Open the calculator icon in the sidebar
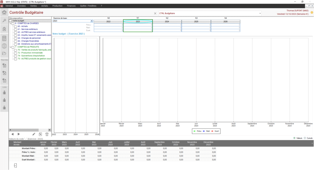The height and width of the screenshot is (170, 314). (4, 39)
